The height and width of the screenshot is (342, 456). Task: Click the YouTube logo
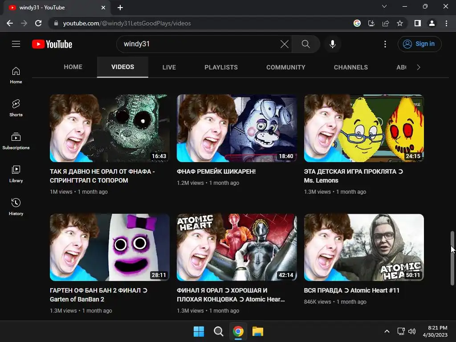[52, 44]
